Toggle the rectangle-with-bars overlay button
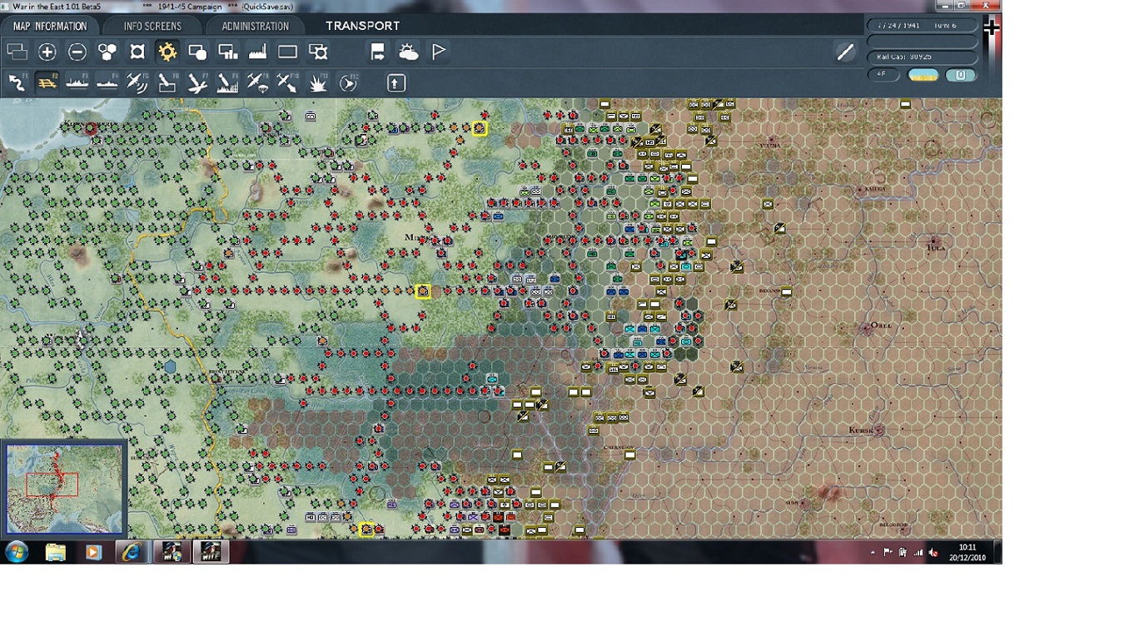1139x641 pixels. tap(227, 52)
